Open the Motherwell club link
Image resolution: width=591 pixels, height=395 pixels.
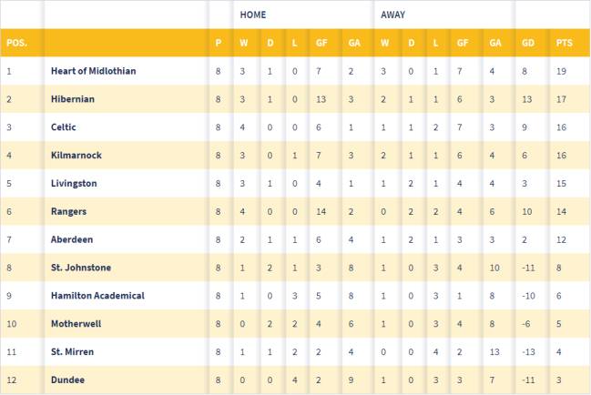(x=76, y=324)
